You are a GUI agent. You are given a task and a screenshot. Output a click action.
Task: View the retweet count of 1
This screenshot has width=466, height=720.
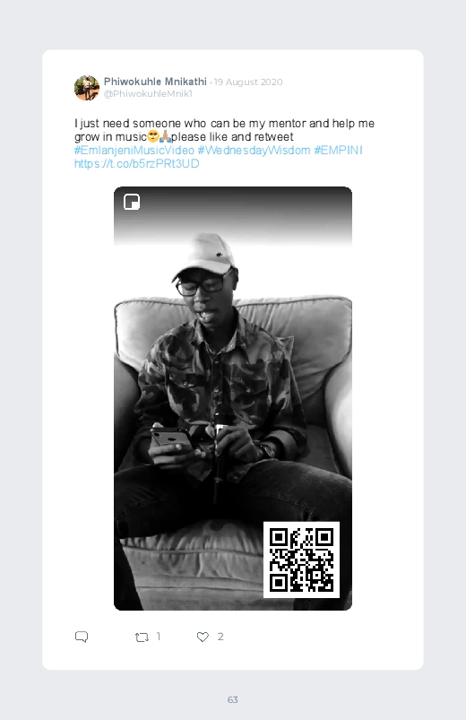(x=159, y=637)
